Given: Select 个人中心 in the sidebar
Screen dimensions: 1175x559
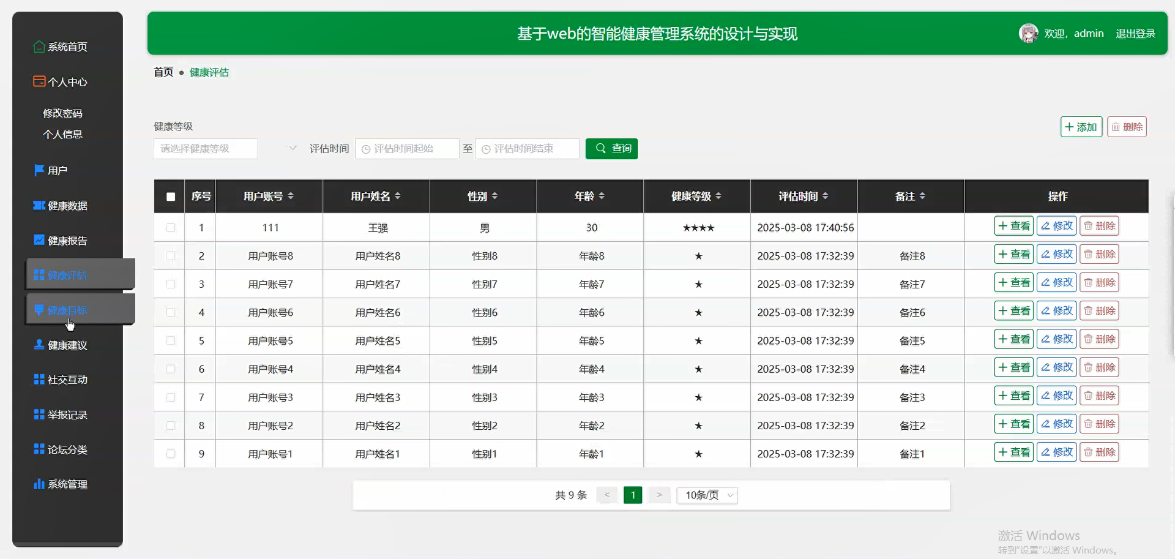Looking at the screenshot, I should pos(67,81).
